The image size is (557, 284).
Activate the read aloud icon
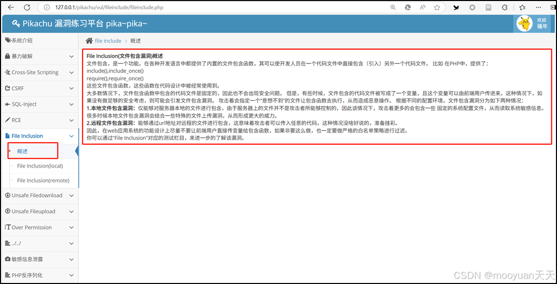[x=423, y=7]
